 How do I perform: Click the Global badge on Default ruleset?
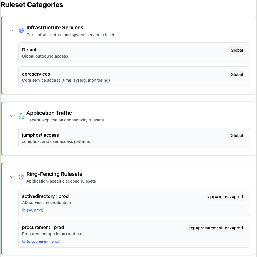[237, 50]
